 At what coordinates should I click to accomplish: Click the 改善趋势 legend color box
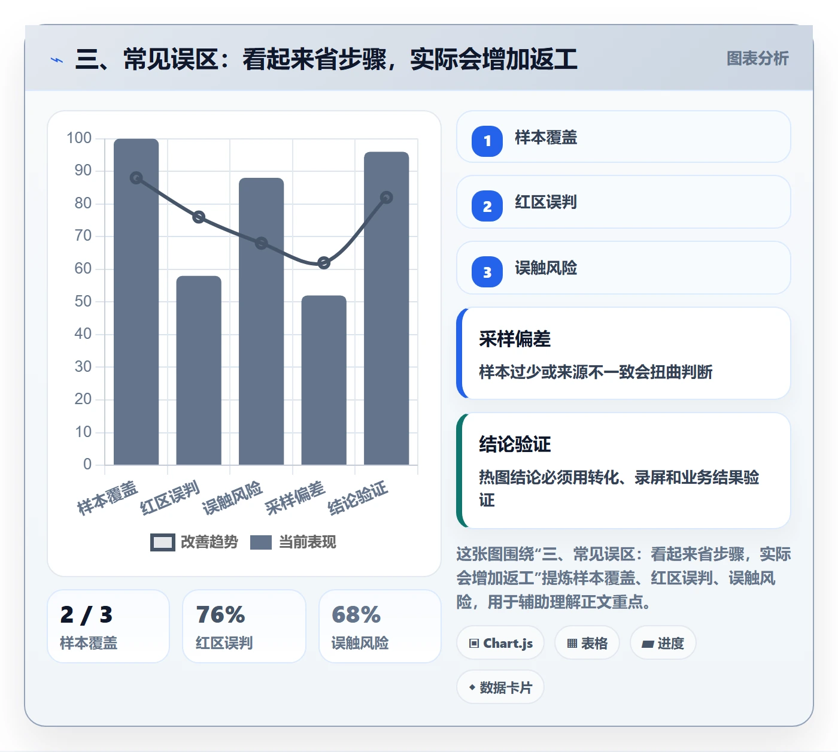coord(162,542)
